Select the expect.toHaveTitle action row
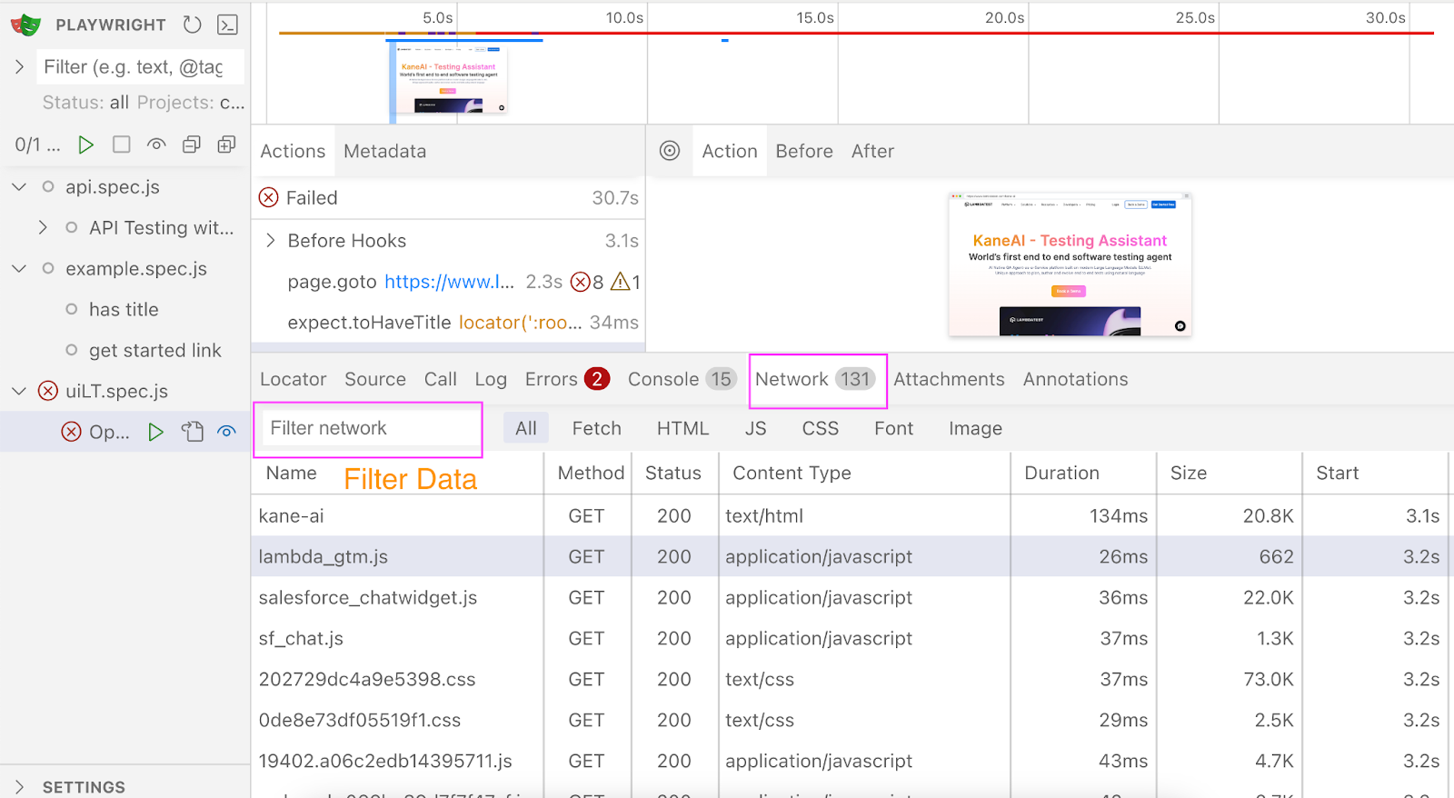This screenshot has height=798, width=1454. click(x=448, y=323)
